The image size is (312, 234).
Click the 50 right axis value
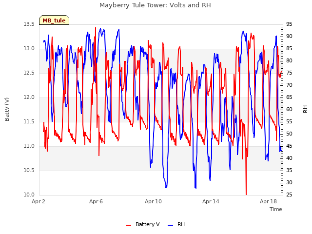coord(289,134)
